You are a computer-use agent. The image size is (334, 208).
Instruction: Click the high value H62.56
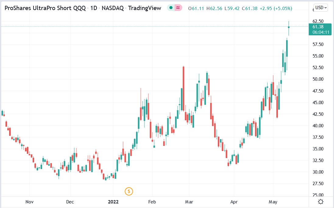tap(214, 9)
